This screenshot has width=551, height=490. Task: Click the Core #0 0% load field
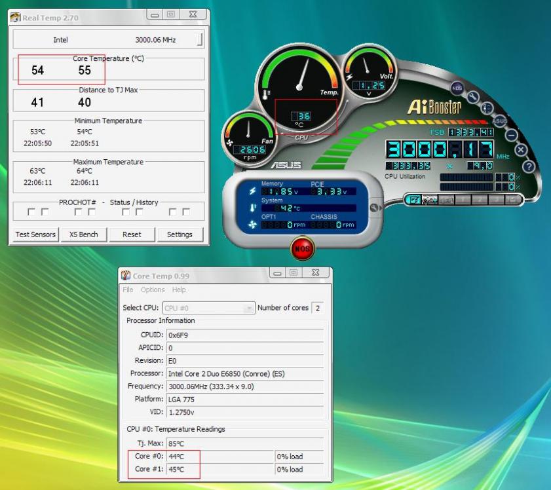[x=299, y=457]
